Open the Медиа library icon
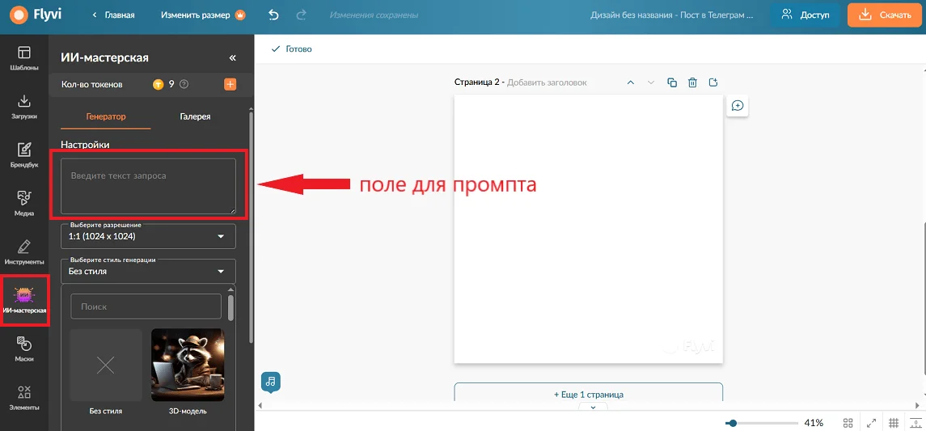Image resolution: width=926 pixels, height=431 pixels. tap(24, 203)
